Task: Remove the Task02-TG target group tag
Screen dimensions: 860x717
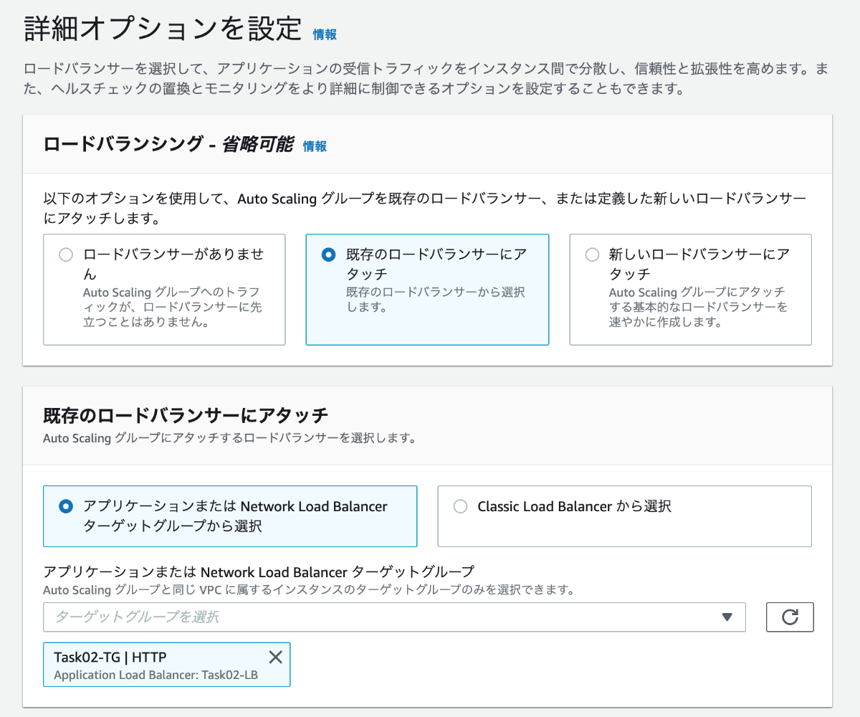Action: (275, 657)
